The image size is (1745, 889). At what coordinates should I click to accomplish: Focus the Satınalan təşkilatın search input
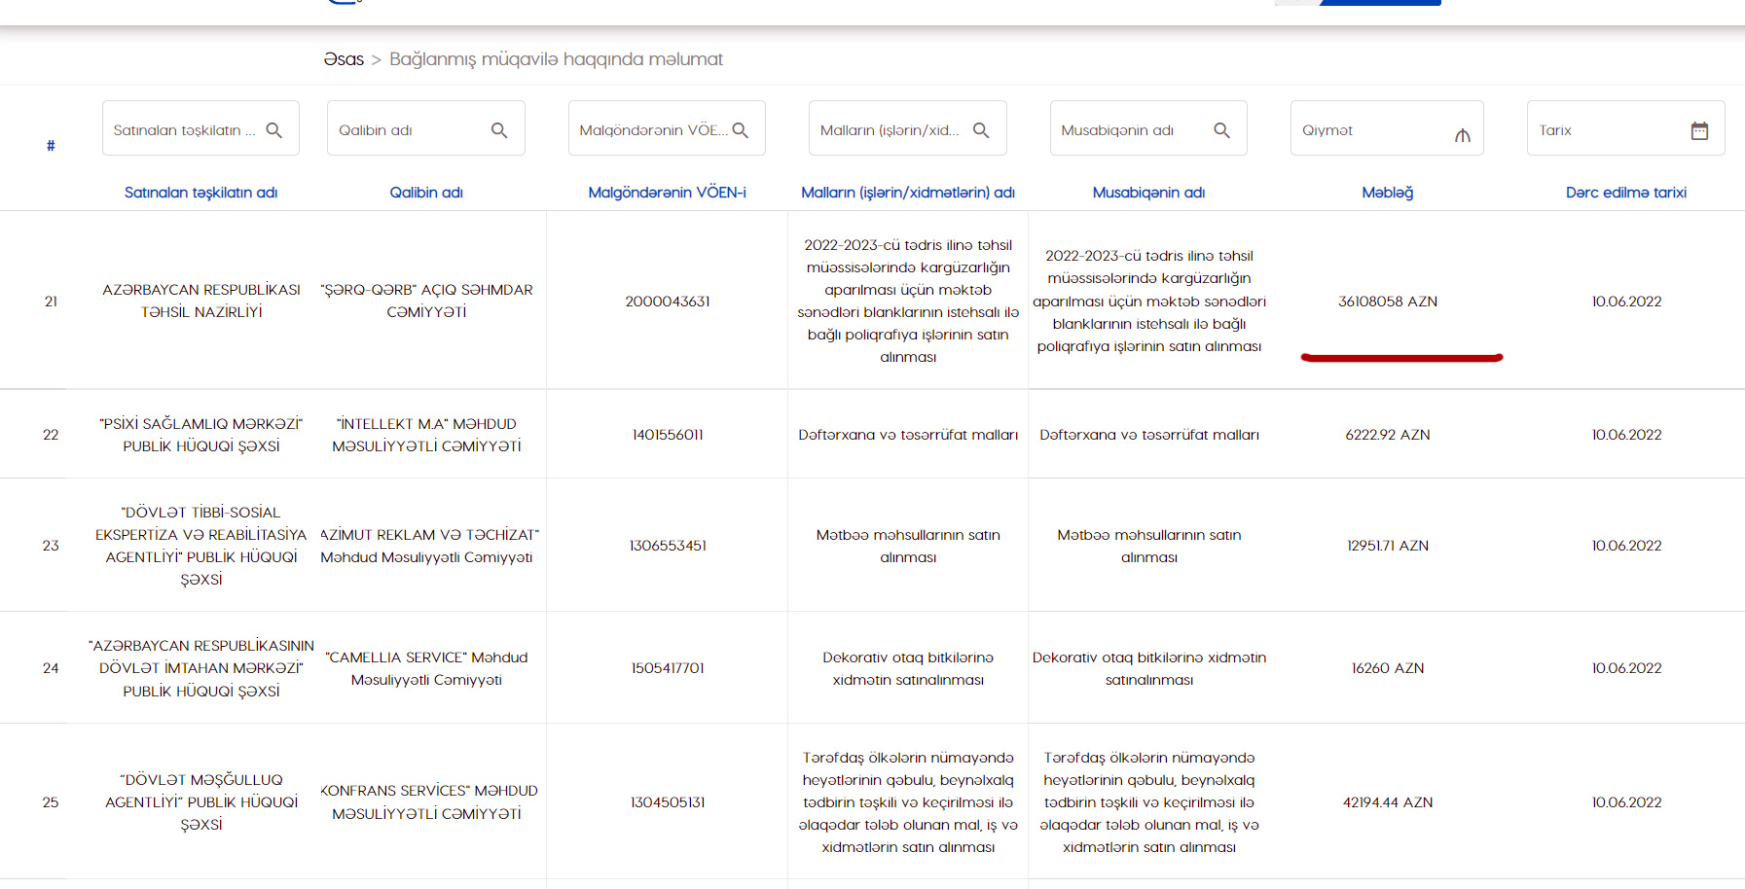click(185, 130)
